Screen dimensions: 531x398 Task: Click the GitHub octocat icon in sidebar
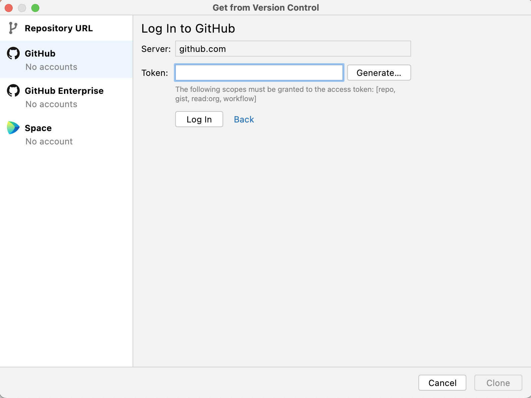[13, 53]
